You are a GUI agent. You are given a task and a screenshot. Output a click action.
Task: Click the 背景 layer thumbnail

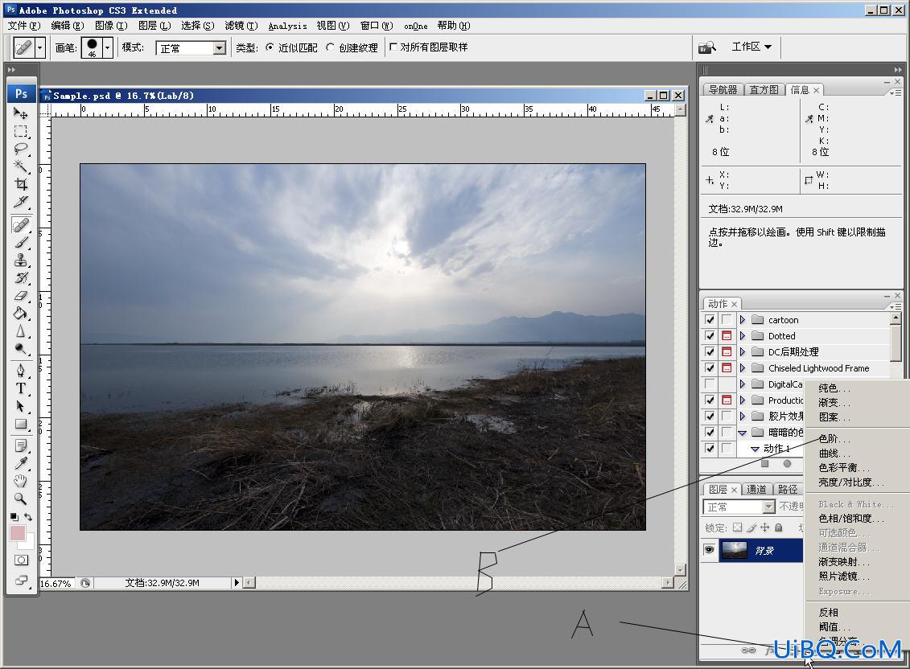(x=734, y=549)
